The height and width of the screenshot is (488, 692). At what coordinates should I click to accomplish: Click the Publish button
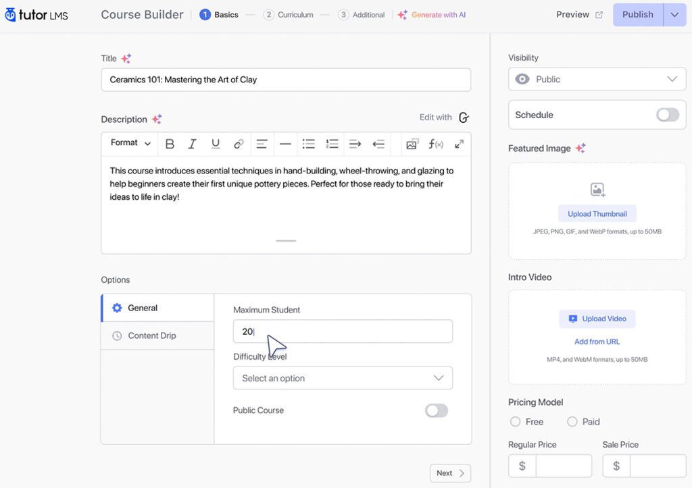pos(637,14)
